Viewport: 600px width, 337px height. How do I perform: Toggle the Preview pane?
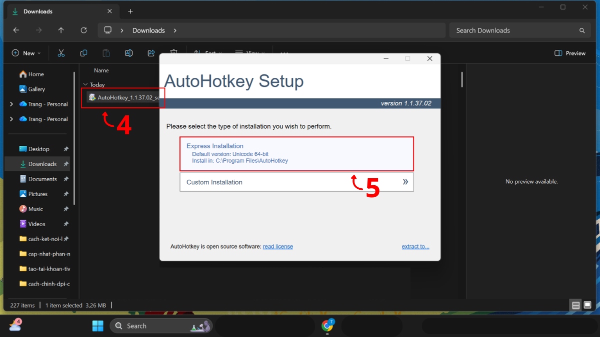[569, 53]
